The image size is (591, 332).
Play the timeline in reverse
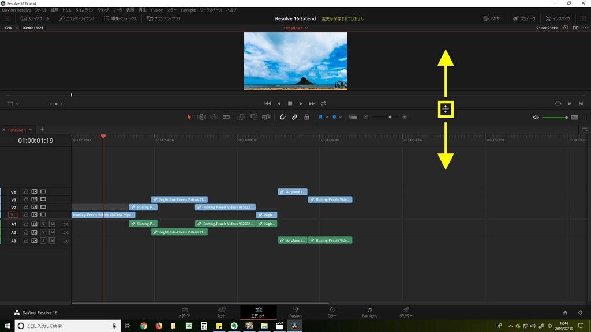279,104
